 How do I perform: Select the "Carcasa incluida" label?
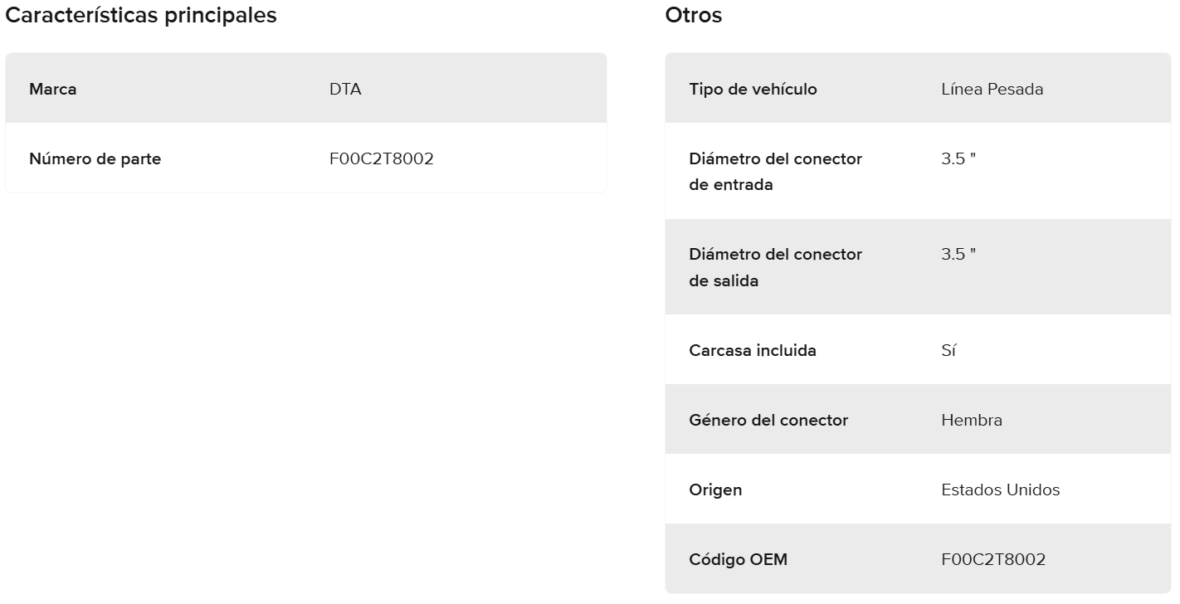(x=752, y=350)
